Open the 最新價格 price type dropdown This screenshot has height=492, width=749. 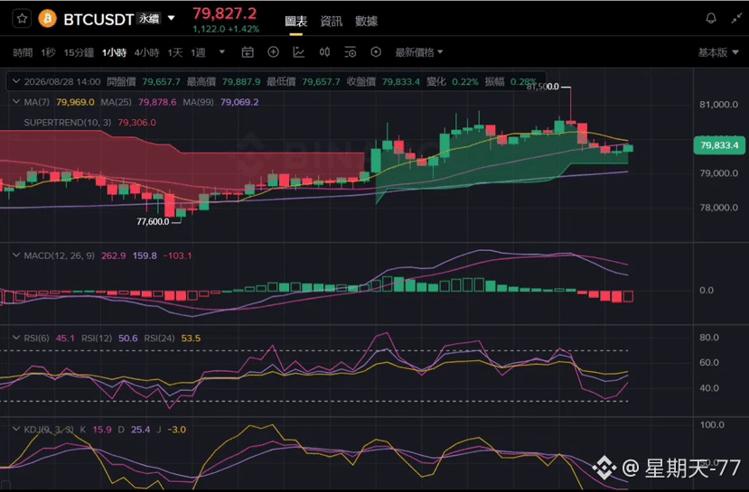tap(419, 52)
